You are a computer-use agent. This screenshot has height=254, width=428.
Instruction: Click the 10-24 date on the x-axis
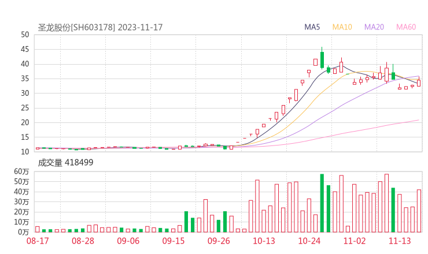[x=309, y=241]
